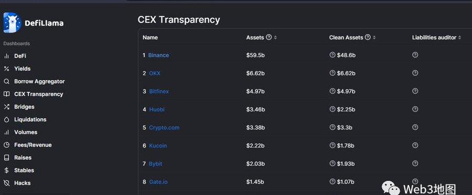
Task: Sort by Liabilities auditor column arrows
Action: point(459,38)
